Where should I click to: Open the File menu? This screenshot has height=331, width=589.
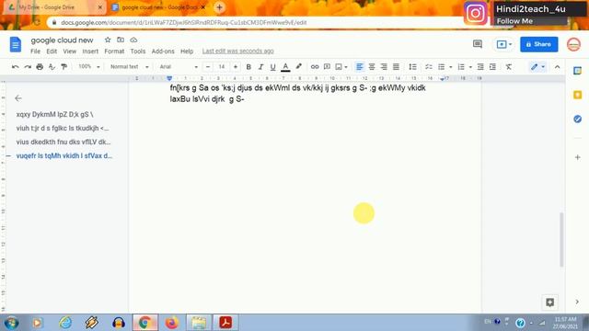[x=35, y=51]
